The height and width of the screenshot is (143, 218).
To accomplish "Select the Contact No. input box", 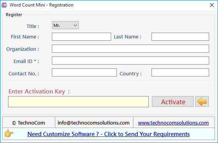I will [84, 73].
